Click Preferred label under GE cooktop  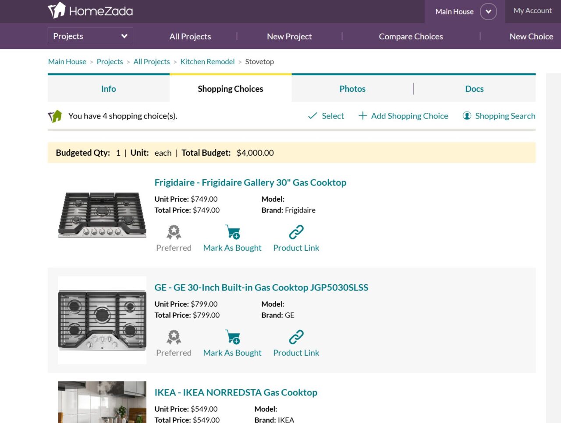pos(174,353)
